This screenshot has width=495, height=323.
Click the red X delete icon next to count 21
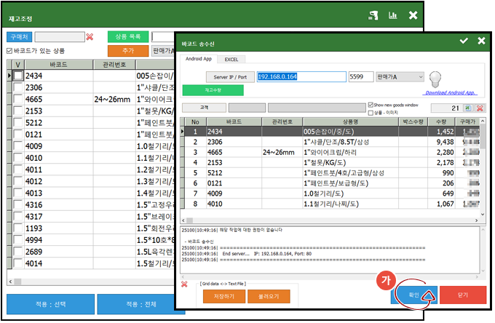480,108
